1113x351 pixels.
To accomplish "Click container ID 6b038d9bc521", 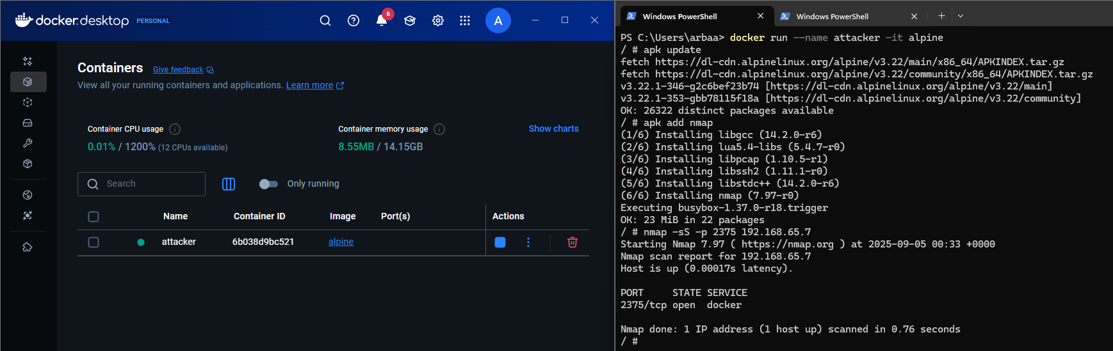I will click(x=263, y=242).
